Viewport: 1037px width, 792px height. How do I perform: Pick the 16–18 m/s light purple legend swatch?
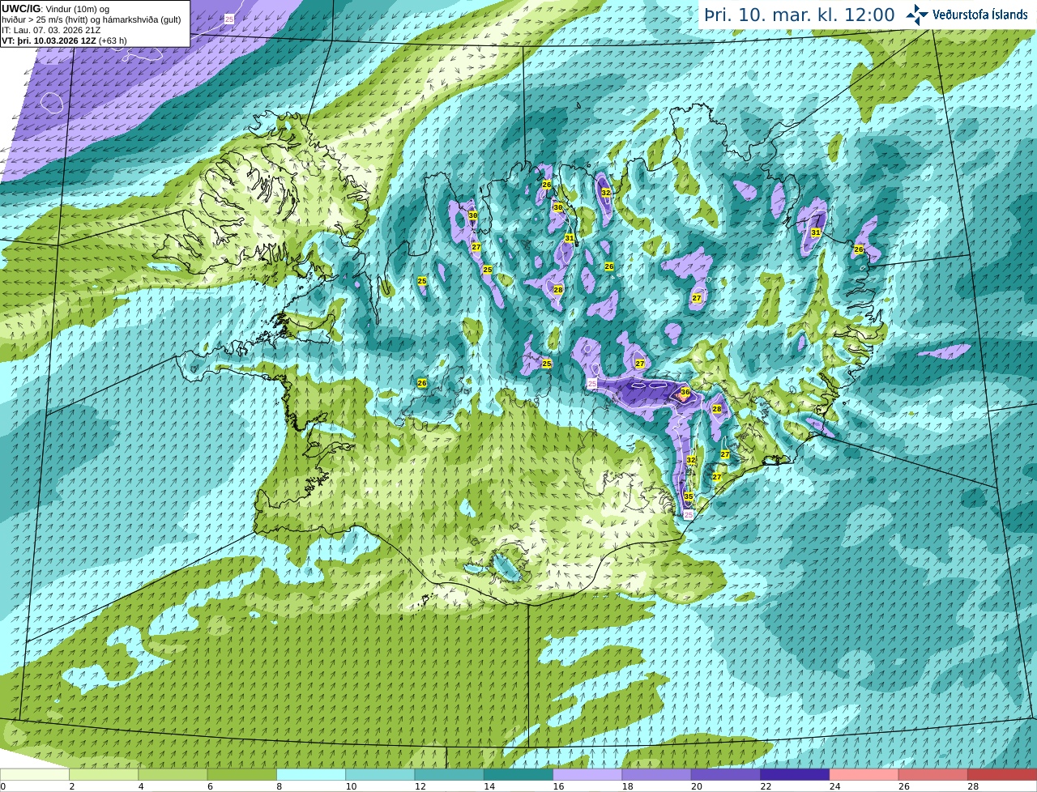click(587, 775)
